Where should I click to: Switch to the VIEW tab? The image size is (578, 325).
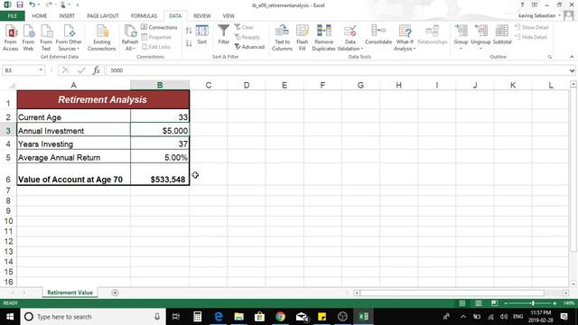click(228, 16)
